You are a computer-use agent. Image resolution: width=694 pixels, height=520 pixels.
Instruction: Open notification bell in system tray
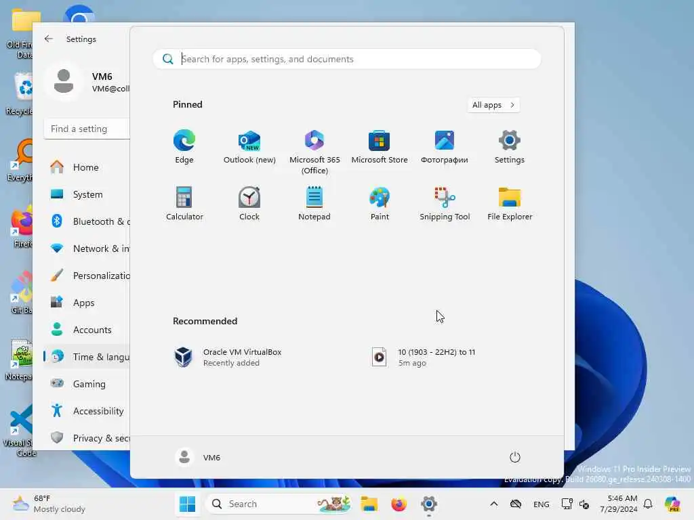tap(648, 504)
